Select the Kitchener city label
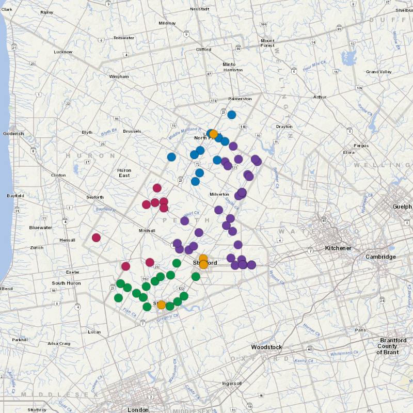413x413 pixels. (338, 248)
